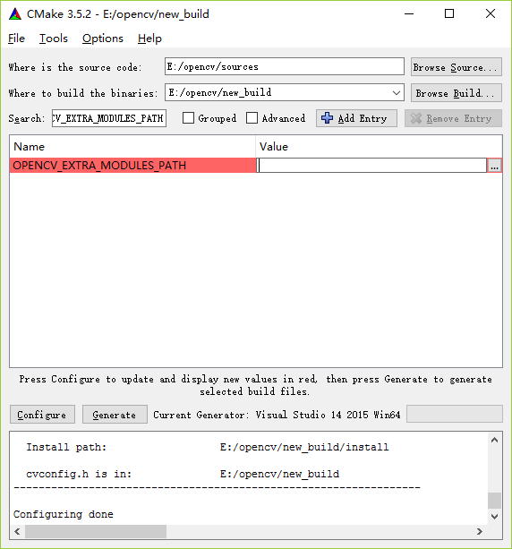Click the Search input field

[109, 118]
